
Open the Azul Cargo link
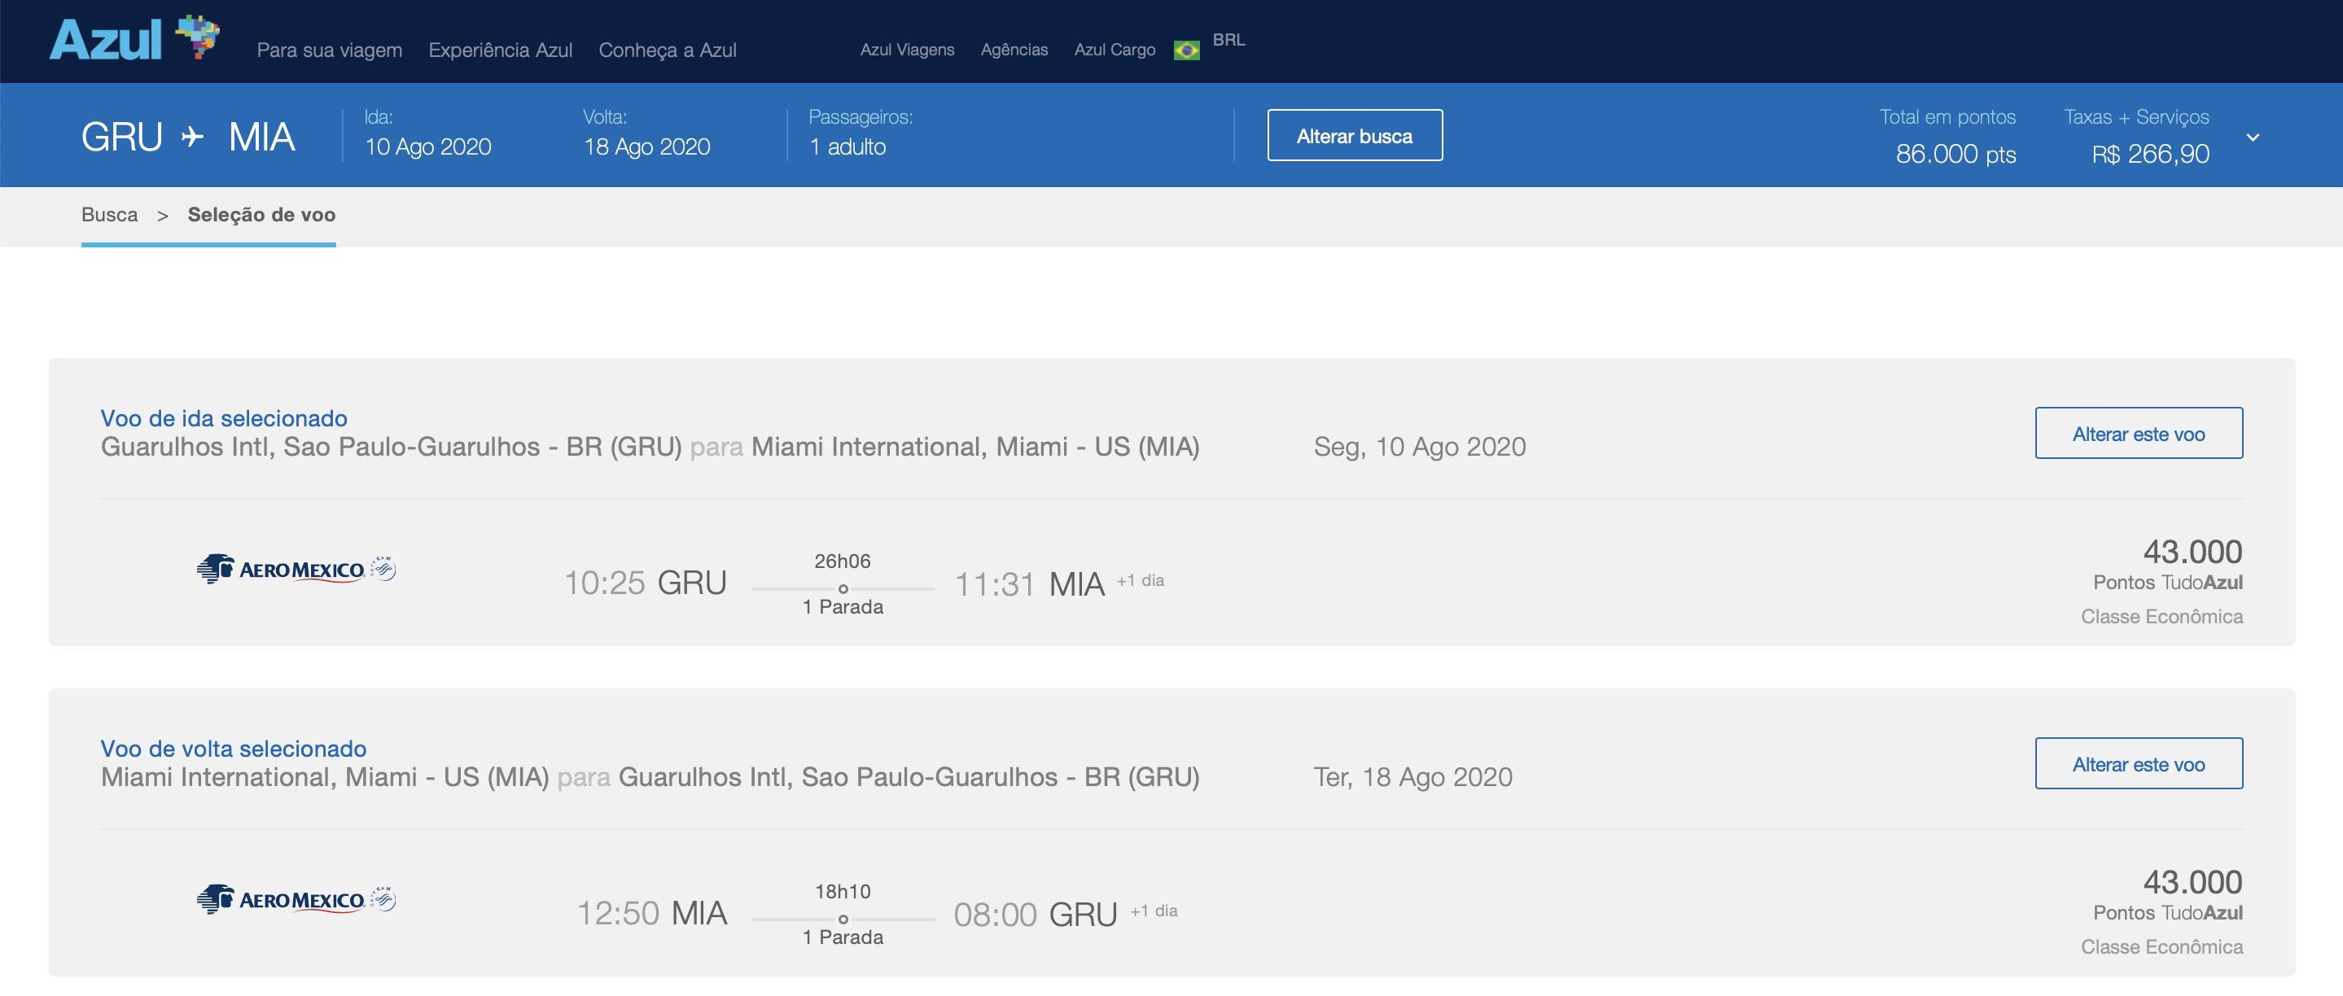1115,50
